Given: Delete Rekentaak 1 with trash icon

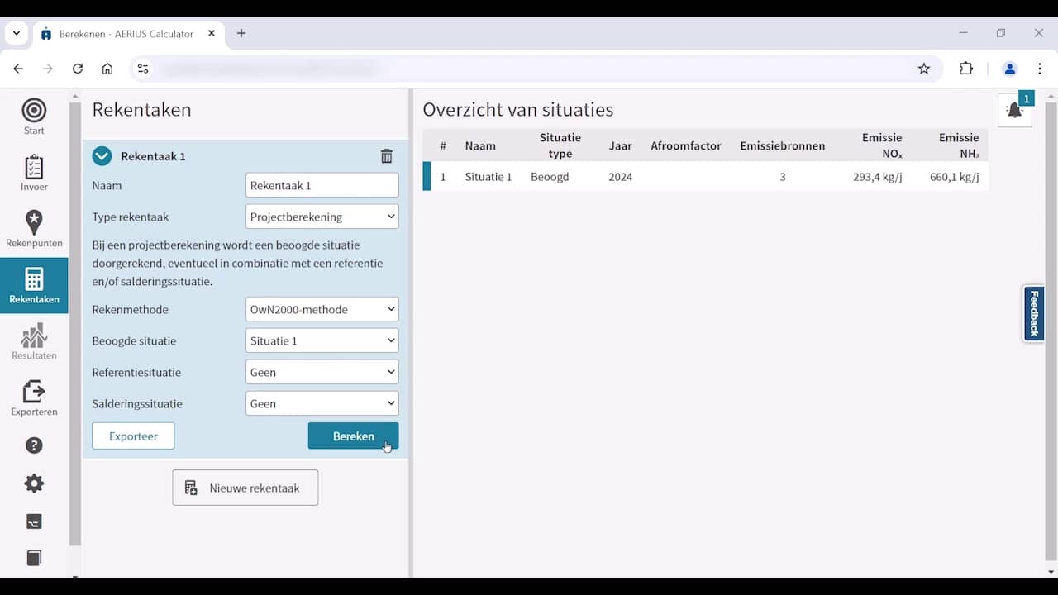Looking at the screenshot, I should pos(386,156).
